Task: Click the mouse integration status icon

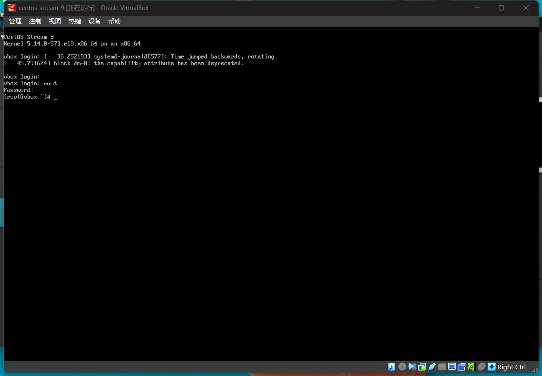Action: click(x=481, y=367)
